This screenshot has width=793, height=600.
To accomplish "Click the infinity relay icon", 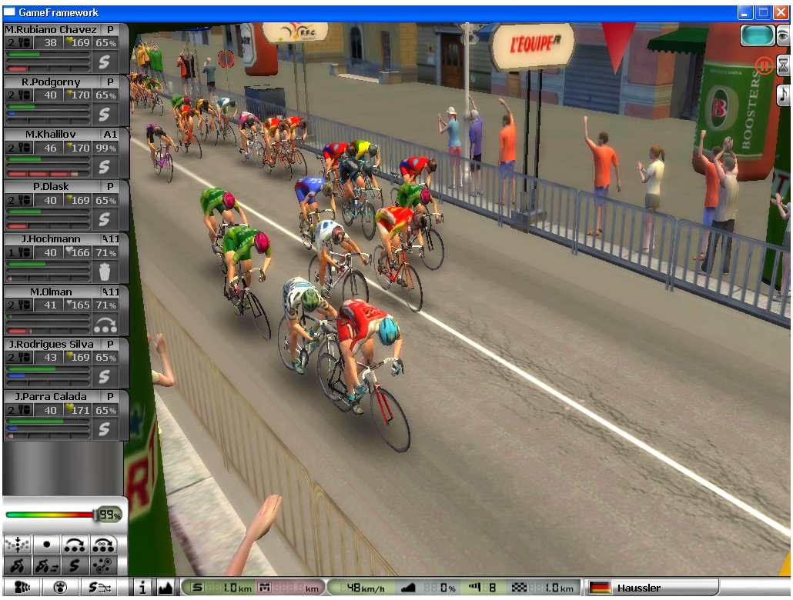I will [x=103, y=544].
